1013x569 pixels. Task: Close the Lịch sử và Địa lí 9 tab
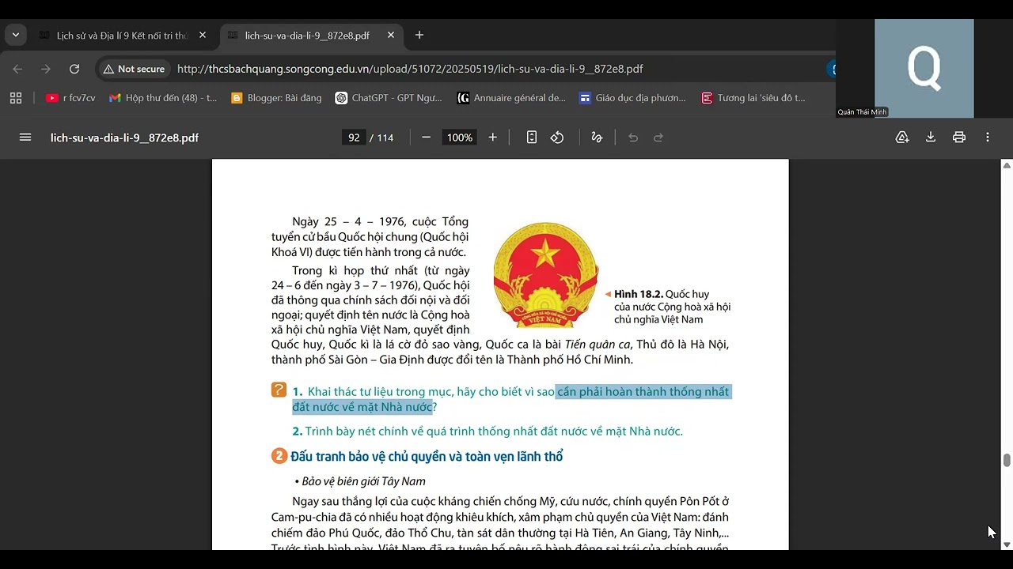point(203,36)
